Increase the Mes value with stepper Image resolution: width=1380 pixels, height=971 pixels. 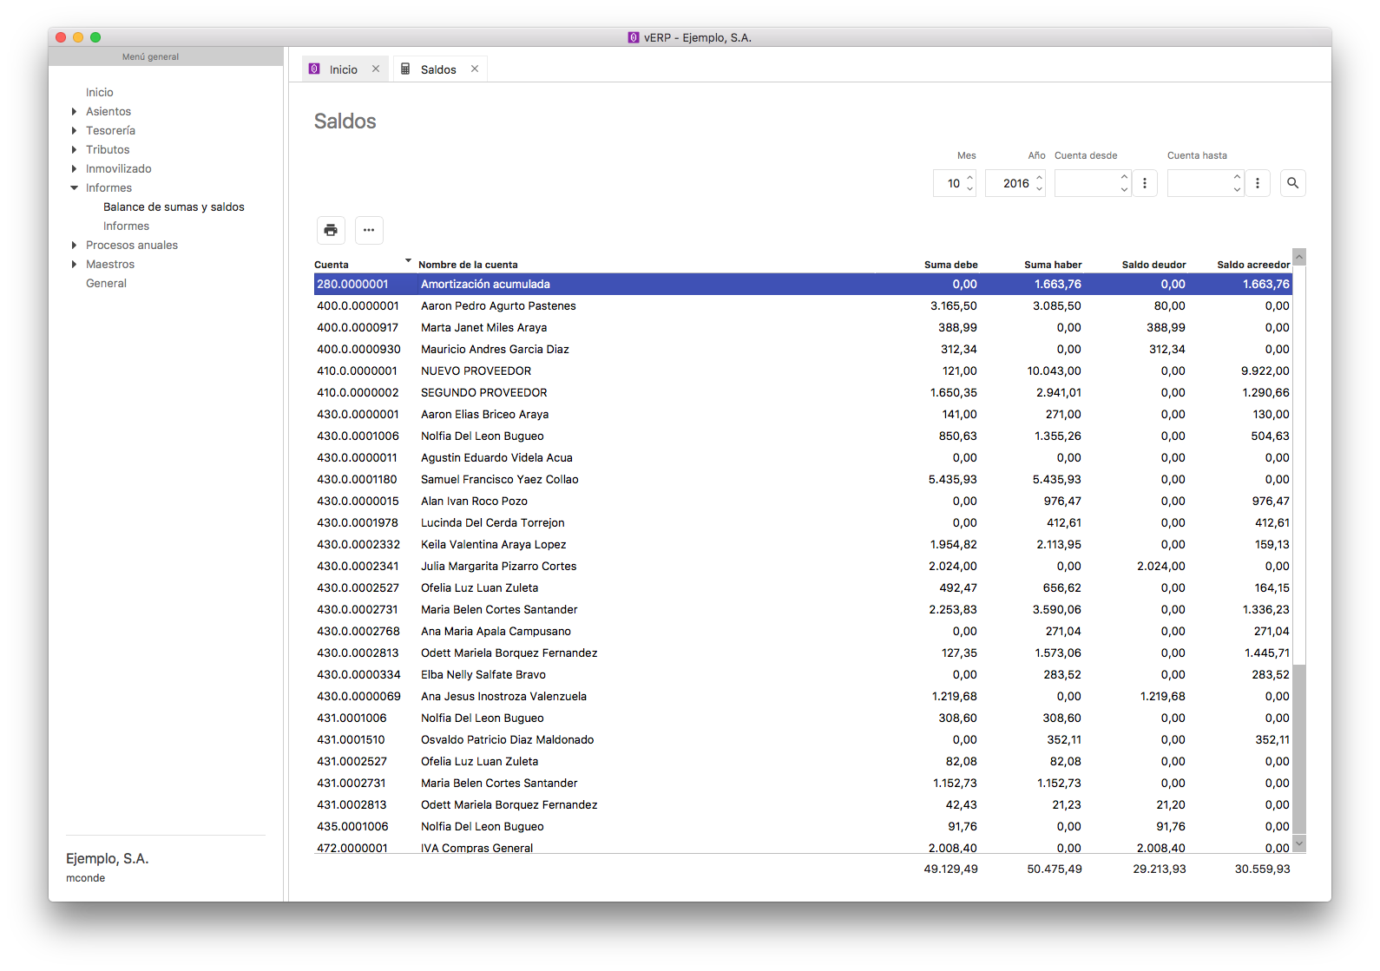point(970,178)
